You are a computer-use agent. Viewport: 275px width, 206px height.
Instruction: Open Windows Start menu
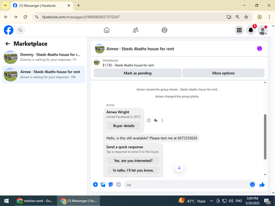[7, 201]
